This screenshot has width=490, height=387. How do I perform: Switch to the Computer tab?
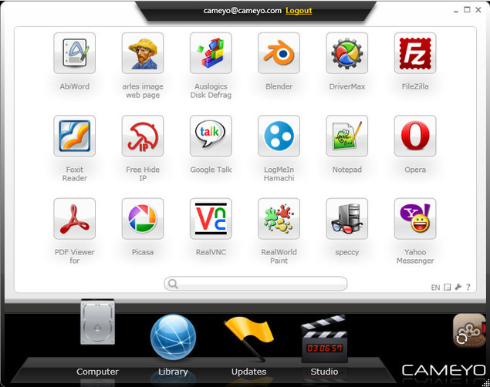click(x=97, y=339)
